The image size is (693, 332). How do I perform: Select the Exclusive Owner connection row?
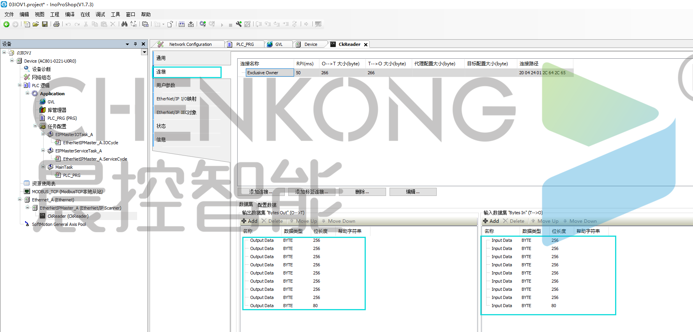click(269, 73)
